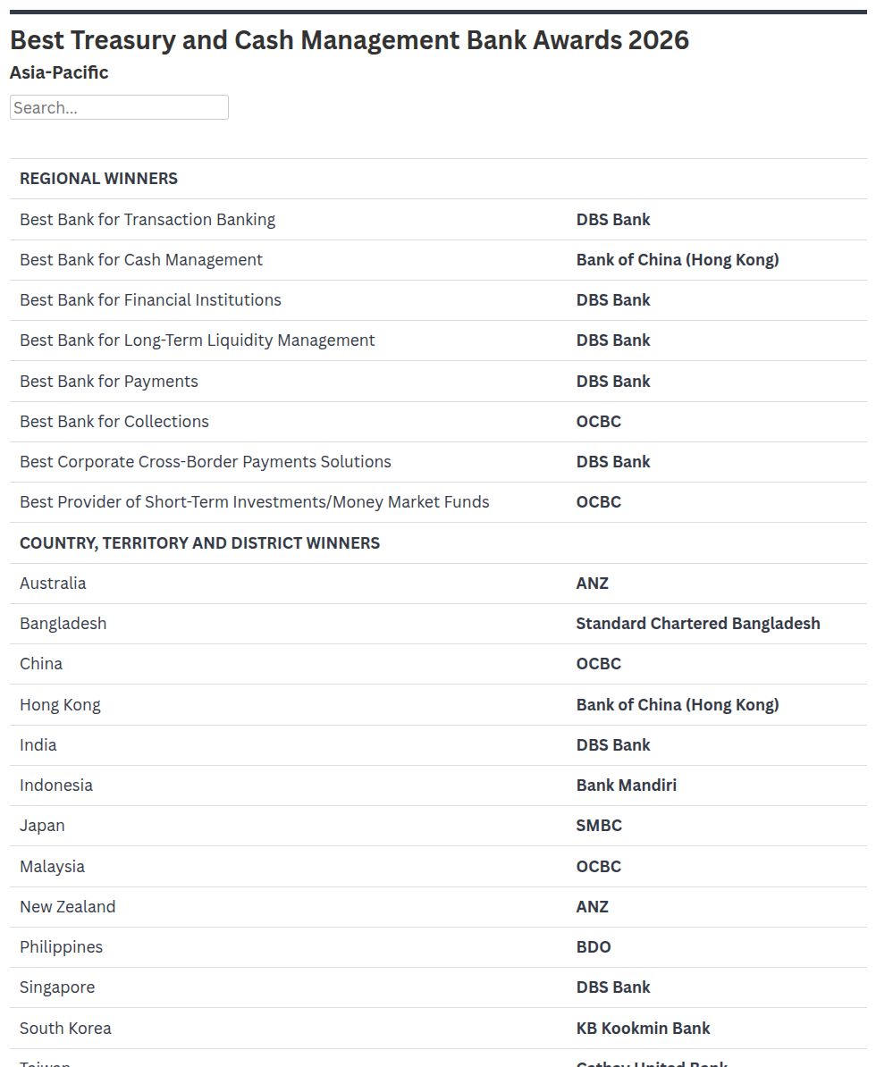
Task: Select the Best Bank for Payments entry
Action: [438, 381]
